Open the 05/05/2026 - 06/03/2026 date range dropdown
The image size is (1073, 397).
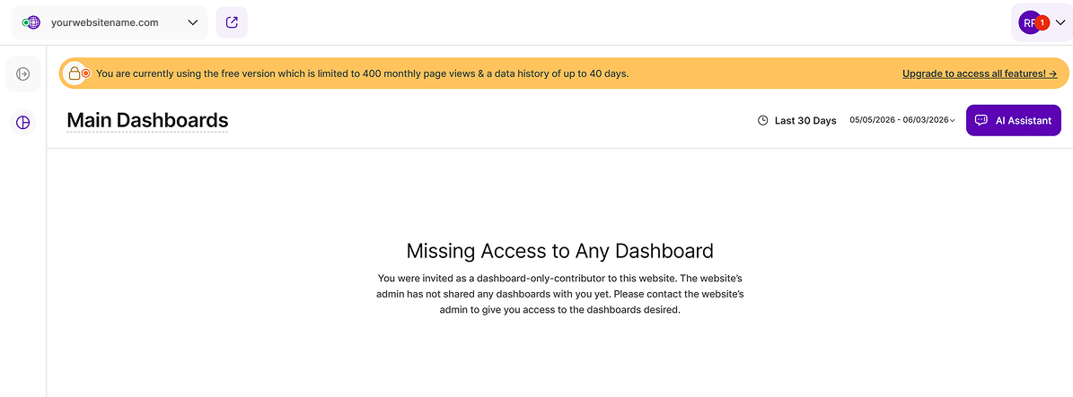(x=902, y=120)
